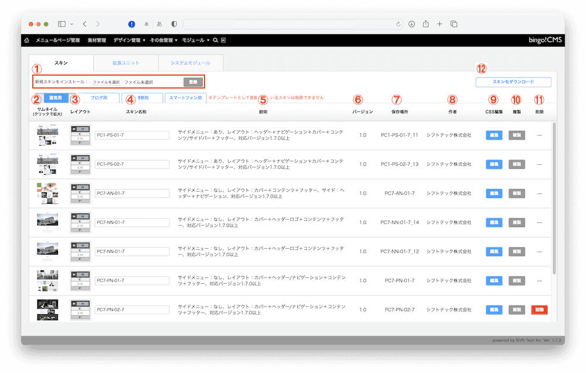The height and width of the screenshot is (373, 586).
Task: Click 複製 for skin PC7-NN-01-7_12
Action: [517, 252]
